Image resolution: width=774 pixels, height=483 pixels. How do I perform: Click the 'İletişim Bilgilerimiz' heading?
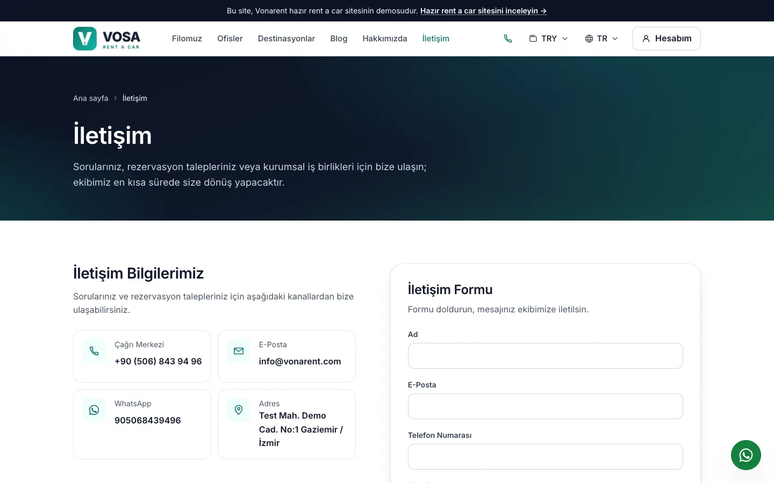pos(139,273)
